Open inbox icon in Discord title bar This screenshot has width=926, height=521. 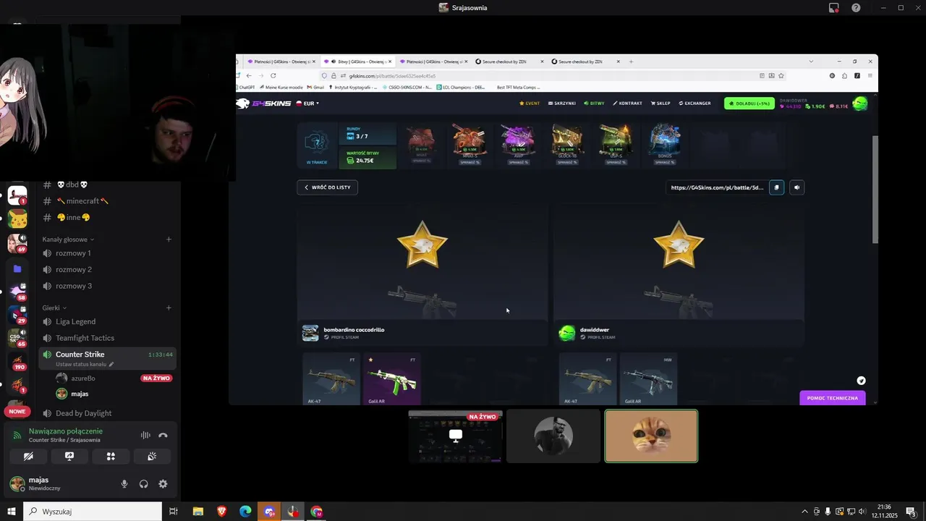[x=833, y=8]
